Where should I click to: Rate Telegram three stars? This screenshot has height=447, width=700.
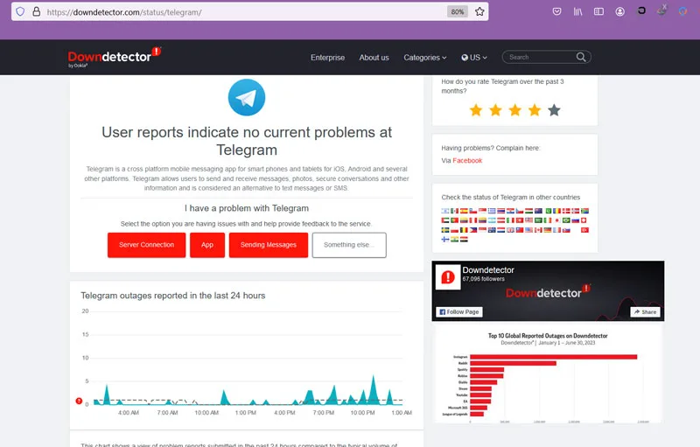tap(515, 110)
